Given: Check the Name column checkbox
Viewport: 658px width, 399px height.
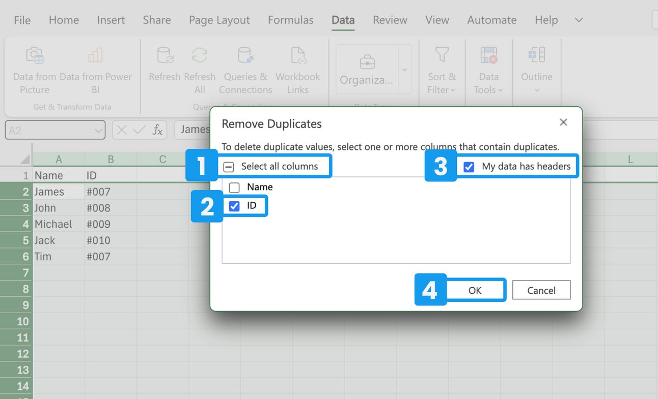Looking at the screenshot, I should [234, 188].
